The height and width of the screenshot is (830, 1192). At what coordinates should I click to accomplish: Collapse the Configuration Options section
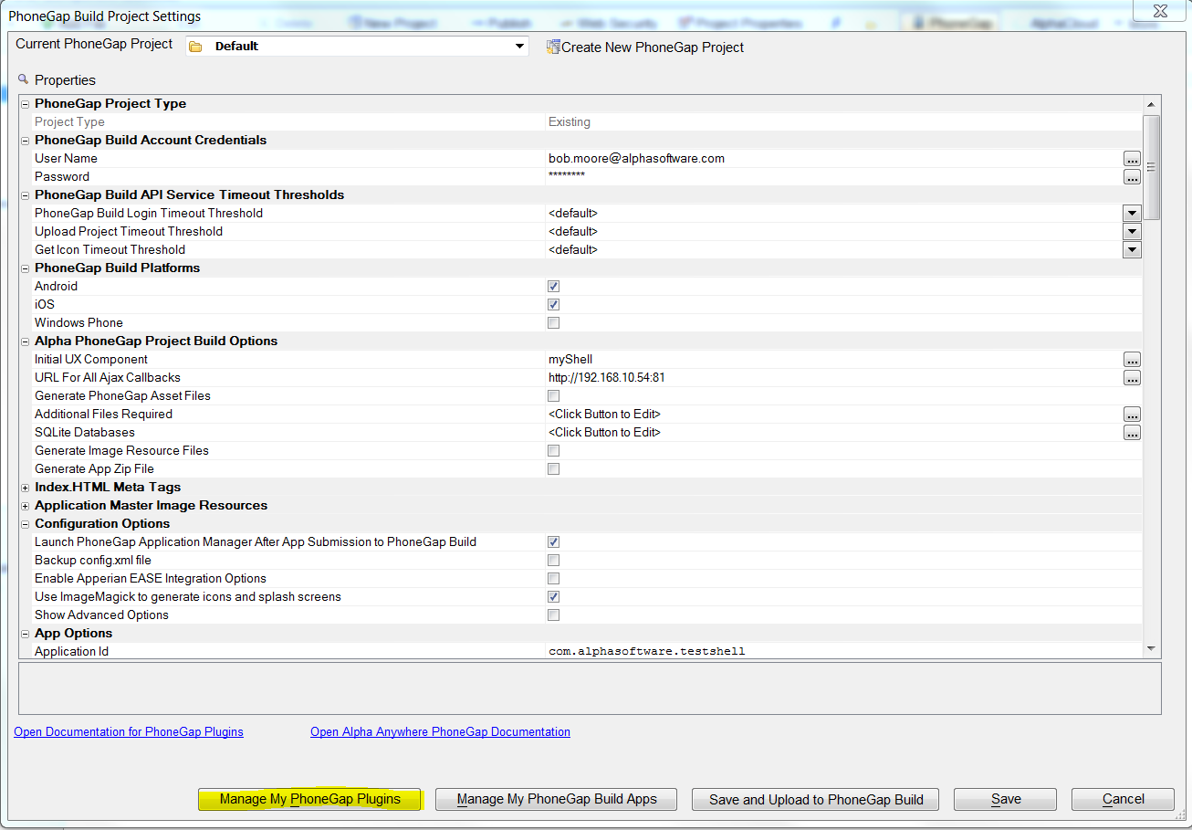(26, 524)
